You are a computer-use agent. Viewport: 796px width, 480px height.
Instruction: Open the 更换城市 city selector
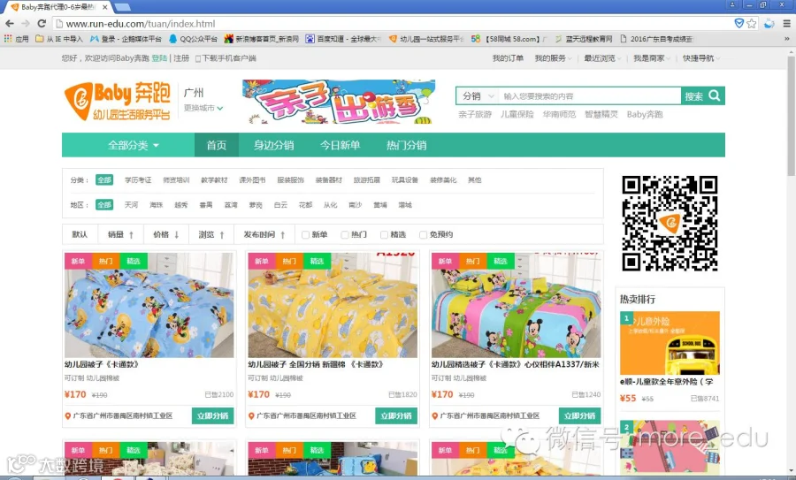click(x=203, y=108)
